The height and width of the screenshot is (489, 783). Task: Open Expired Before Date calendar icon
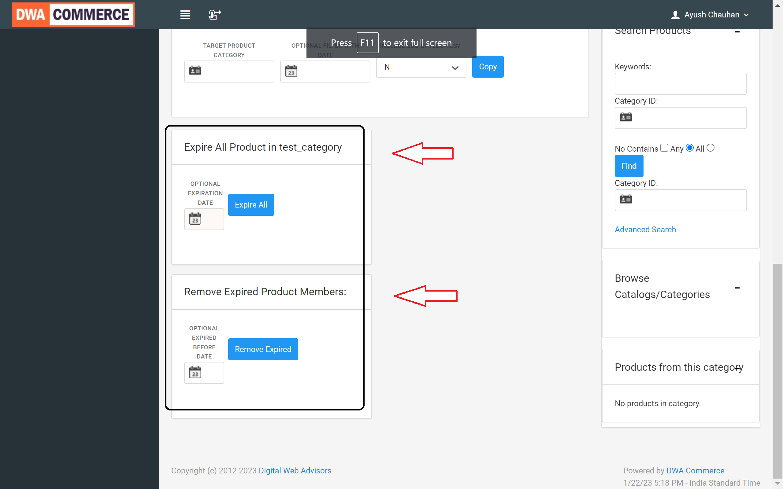coord(195,372)
